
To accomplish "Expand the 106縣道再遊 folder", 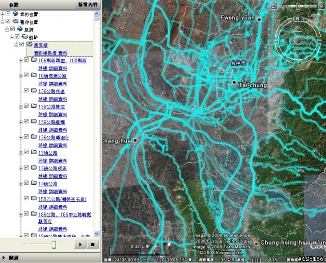I will tap(21, 60).
